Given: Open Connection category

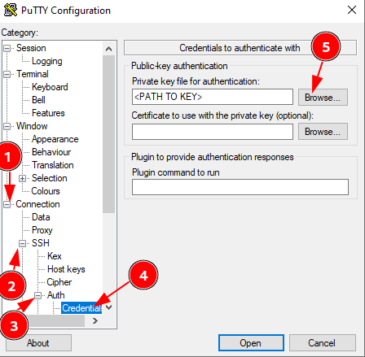Looking at the screenshot, I should [x=37, y=204].
